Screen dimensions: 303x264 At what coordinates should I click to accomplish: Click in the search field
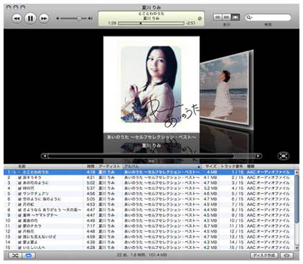click(270, 17)
